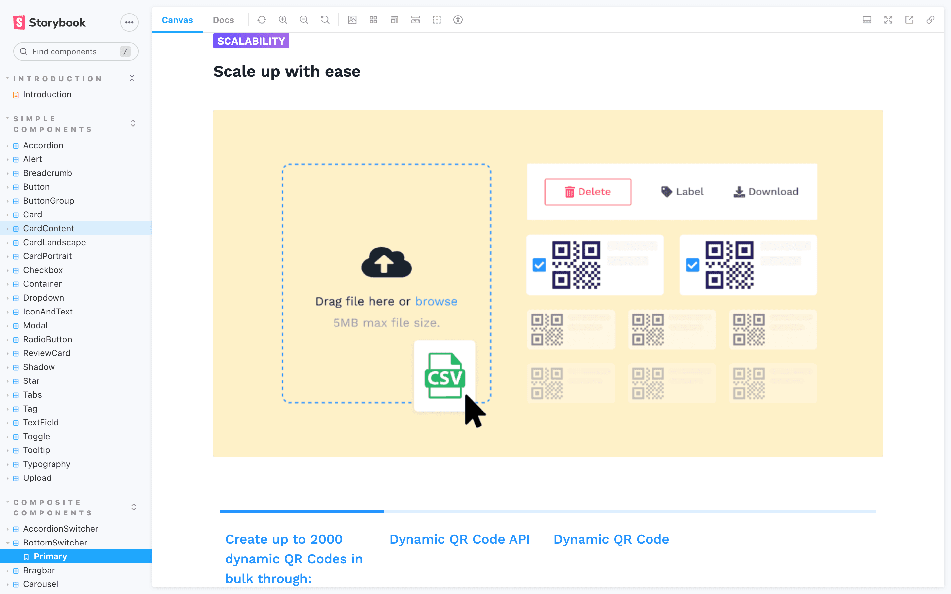
Task: Expand the Alert tree item
Action: [x=8, y=159]
